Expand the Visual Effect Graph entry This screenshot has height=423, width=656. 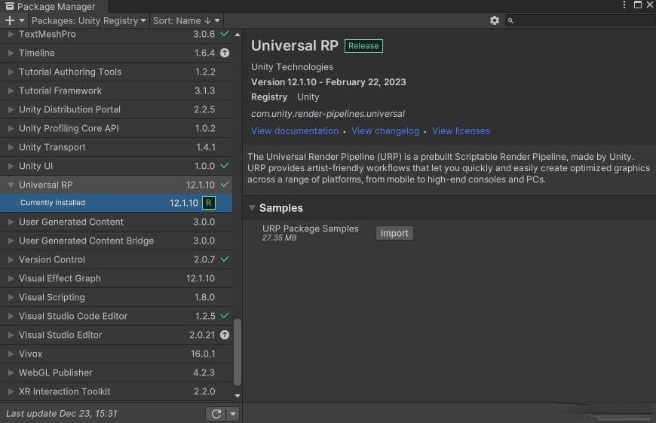pos(11,278)
